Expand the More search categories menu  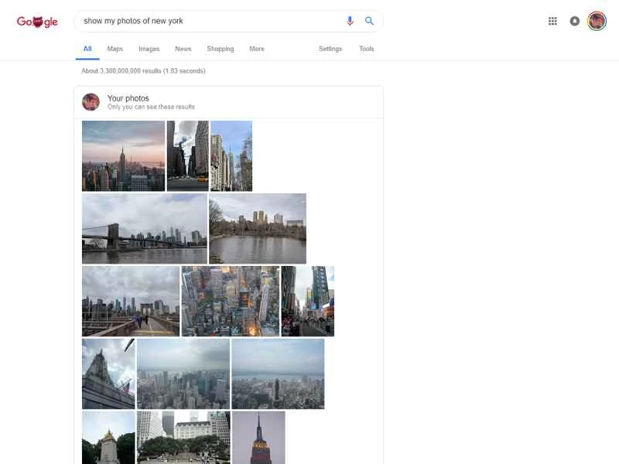point(256,49)
